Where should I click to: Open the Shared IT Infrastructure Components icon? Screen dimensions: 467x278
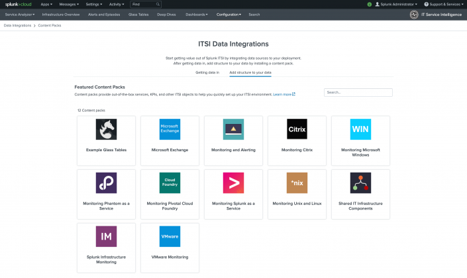[x=360, y=183]
